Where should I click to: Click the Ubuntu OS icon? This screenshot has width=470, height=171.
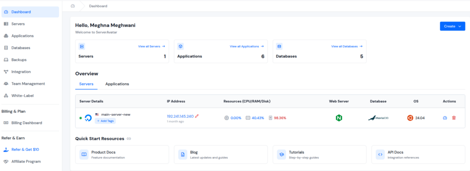coord(410,118)
